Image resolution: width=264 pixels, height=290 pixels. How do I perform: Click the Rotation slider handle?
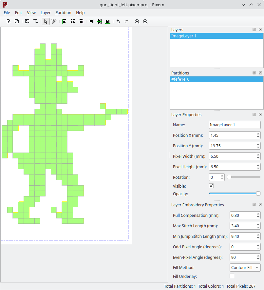(x=229, y=177)
